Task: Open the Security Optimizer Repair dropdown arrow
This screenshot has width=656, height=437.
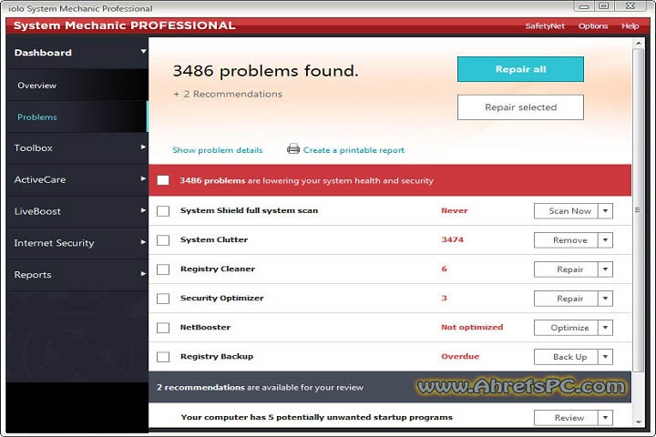Action: click(605, 299)
